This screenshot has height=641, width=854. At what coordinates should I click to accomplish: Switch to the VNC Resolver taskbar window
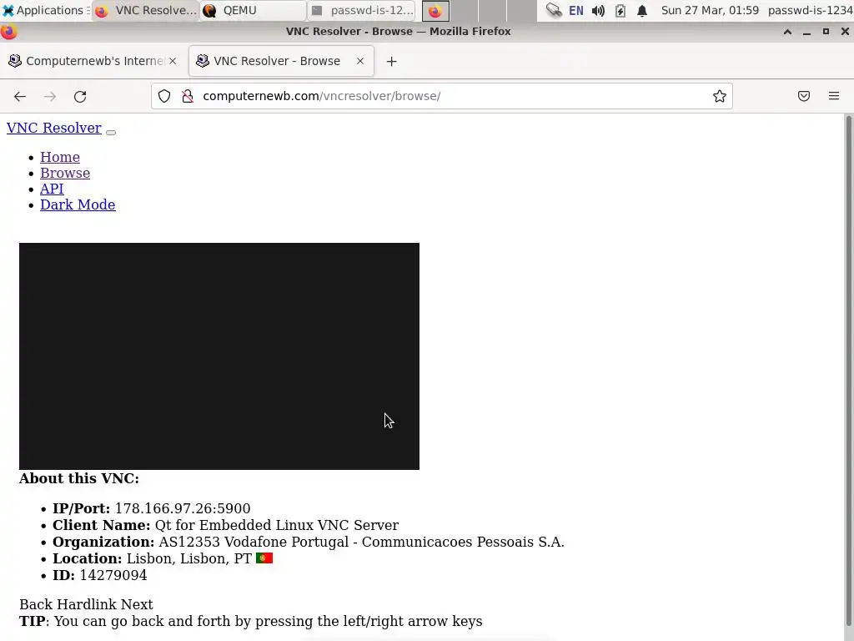146,10
